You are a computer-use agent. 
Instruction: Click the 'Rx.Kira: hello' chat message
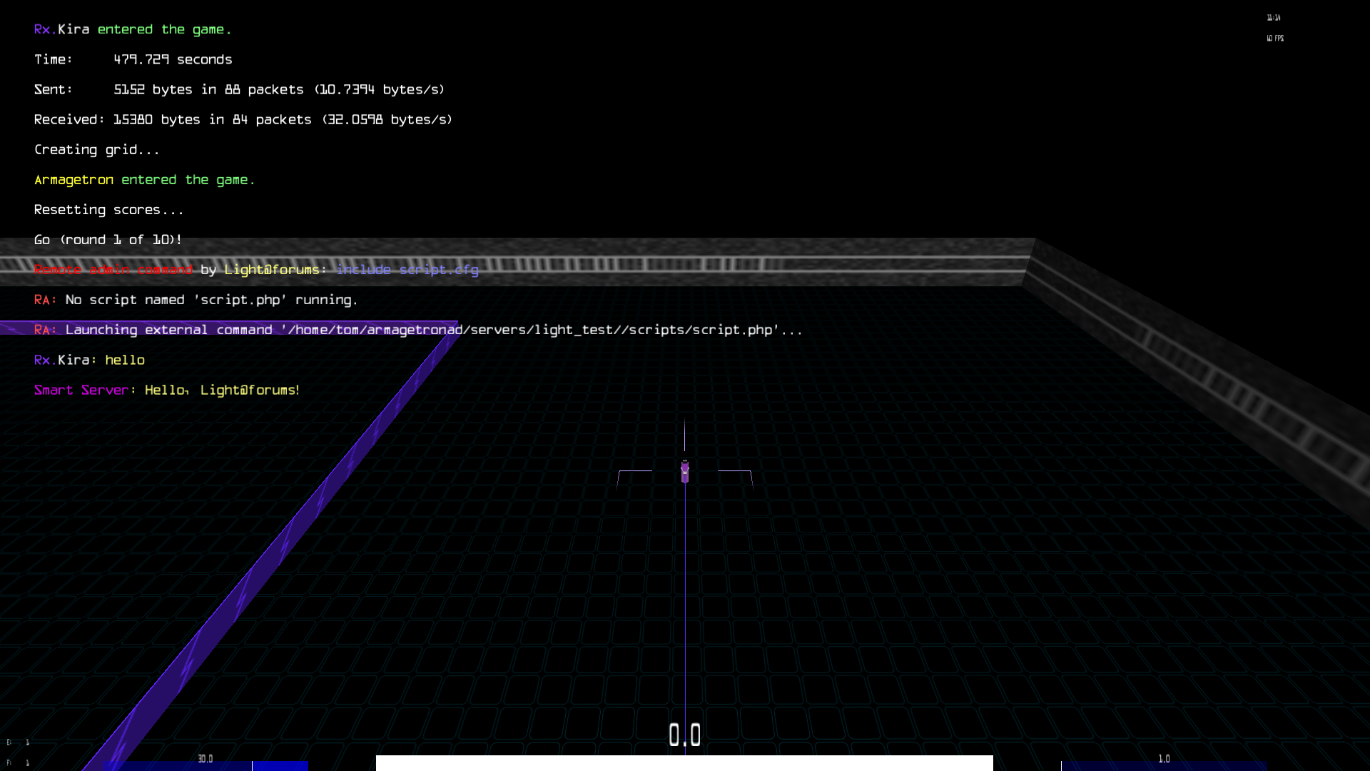pos(90,360)
